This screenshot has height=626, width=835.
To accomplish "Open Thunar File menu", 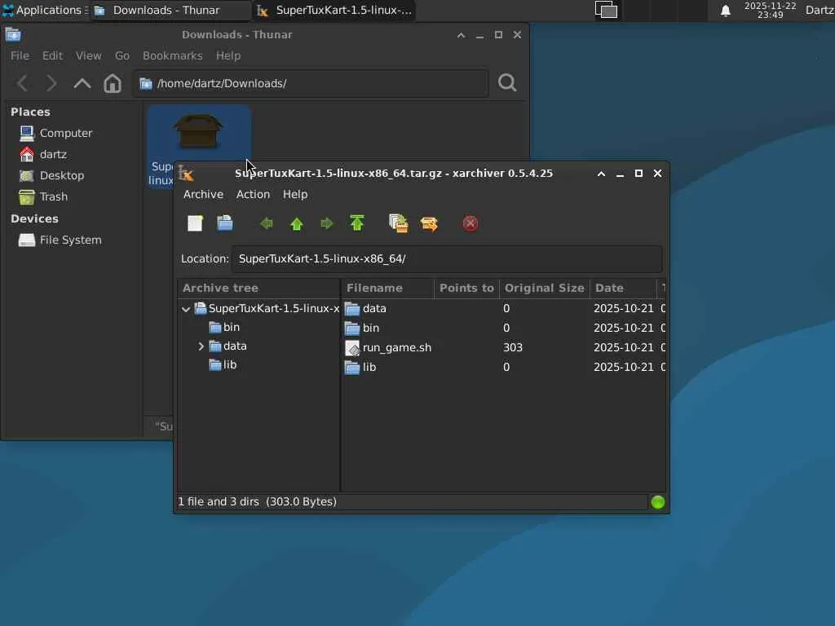I will tap(20, 56).
